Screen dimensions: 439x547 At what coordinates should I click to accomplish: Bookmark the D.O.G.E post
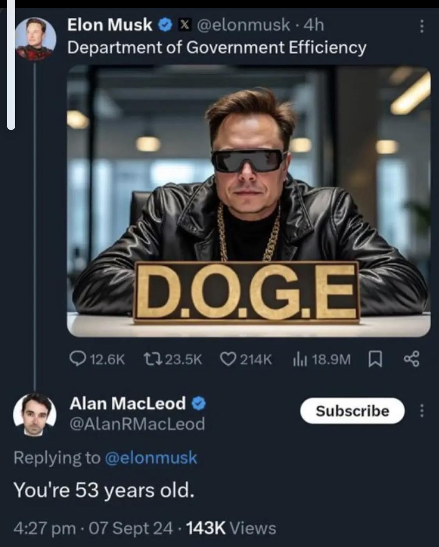point(375,359)
